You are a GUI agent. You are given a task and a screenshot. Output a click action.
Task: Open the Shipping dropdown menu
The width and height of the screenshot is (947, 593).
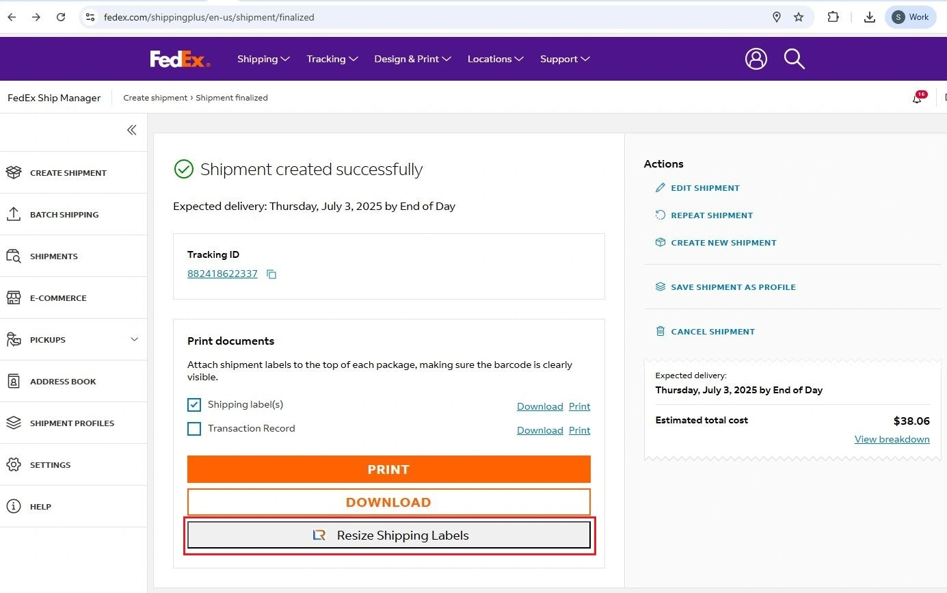[263, 59]
